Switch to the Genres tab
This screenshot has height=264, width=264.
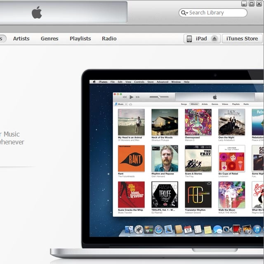click(49, 39)
